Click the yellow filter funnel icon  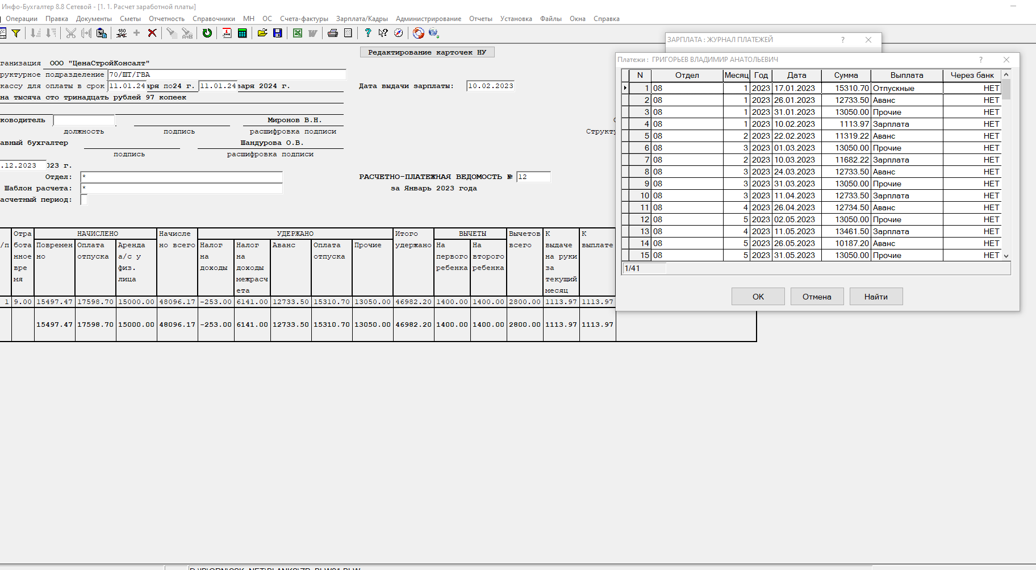16,33
